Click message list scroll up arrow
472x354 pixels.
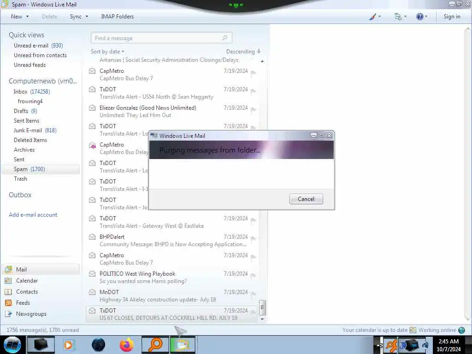[x=262, y=61]
